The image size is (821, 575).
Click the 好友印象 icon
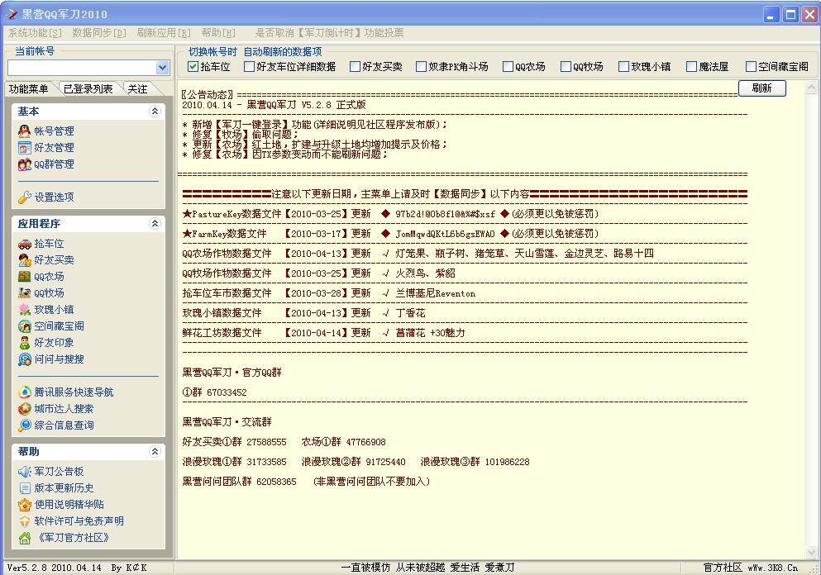click(x=25, y=343)
